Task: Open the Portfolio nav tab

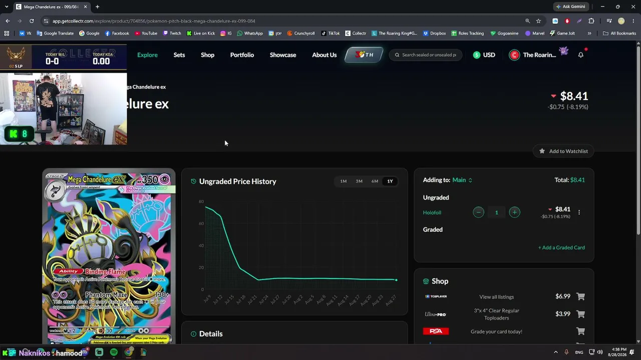Action: [242, 55]
